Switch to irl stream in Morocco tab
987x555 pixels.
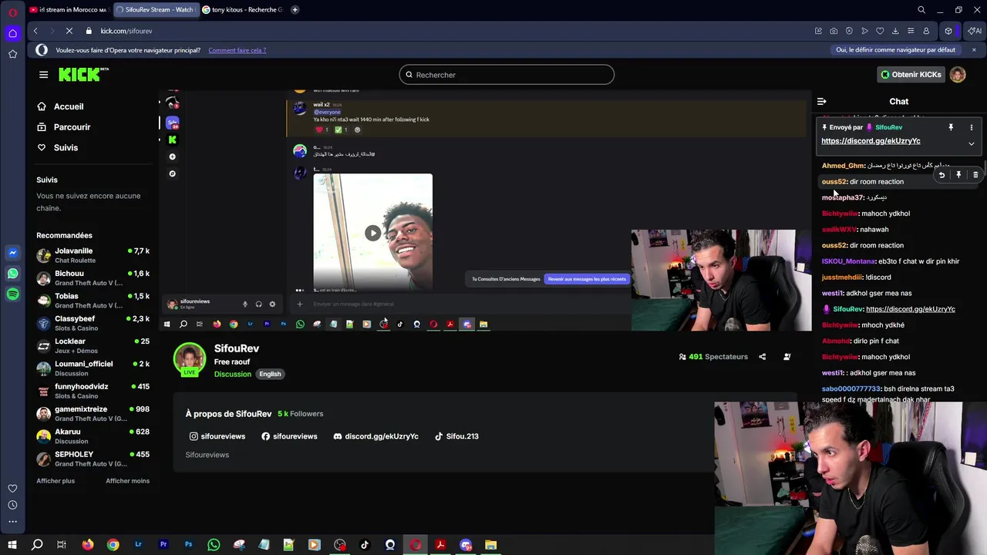click(x=68, y=10)
